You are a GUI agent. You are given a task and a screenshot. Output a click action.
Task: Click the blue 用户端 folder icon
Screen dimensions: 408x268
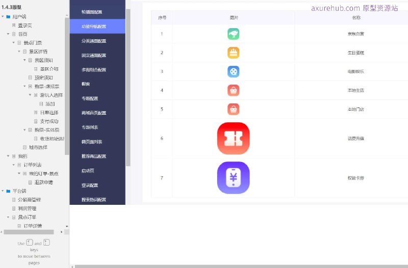point(8,17)
